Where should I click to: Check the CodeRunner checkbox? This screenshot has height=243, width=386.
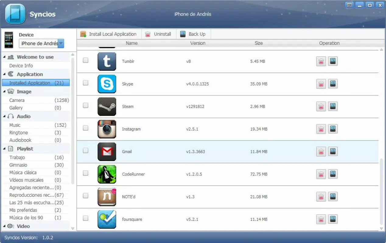point(86,173)
